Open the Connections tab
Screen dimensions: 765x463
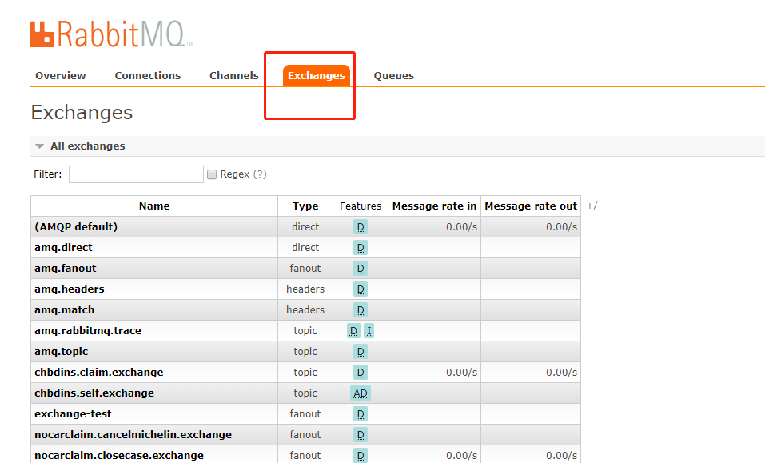[x=148, y=76]
